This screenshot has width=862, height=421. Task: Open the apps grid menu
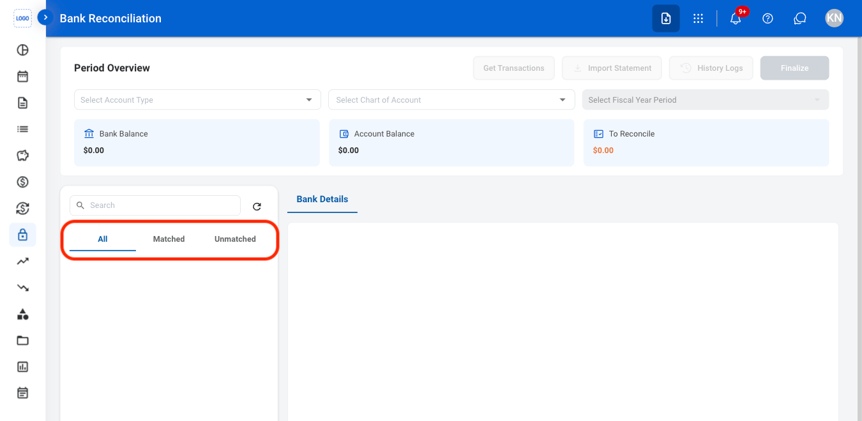698,18
